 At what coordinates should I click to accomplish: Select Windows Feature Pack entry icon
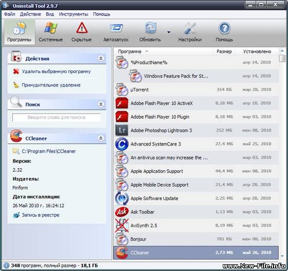point(135,76)
